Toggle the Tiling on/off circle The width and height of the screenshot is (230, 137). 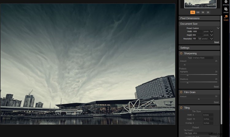[x=181, y=108]
